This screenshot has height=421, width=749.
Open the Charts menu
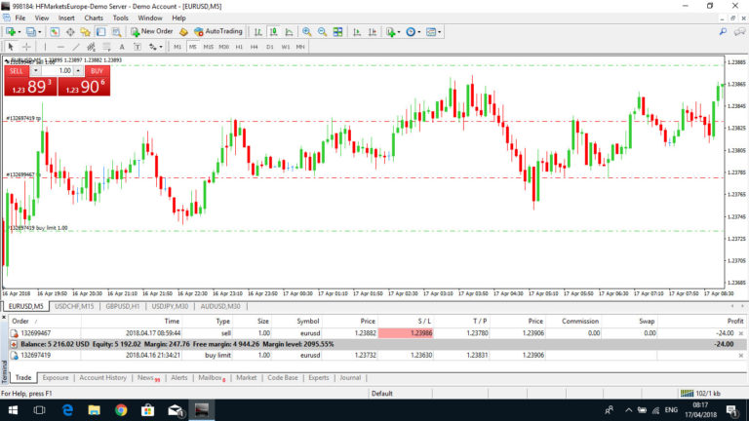tap(94, 19)
